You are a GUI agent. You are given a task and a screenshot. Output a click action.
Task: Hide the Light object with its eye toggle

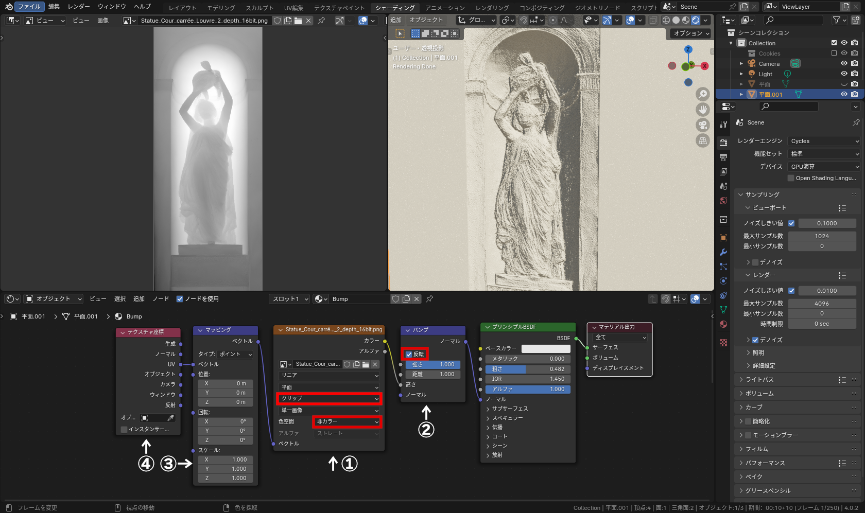click(843, 74)
